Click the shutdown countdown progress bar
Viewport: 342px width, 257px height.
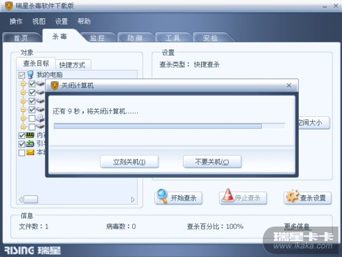(x=169, y=126)
